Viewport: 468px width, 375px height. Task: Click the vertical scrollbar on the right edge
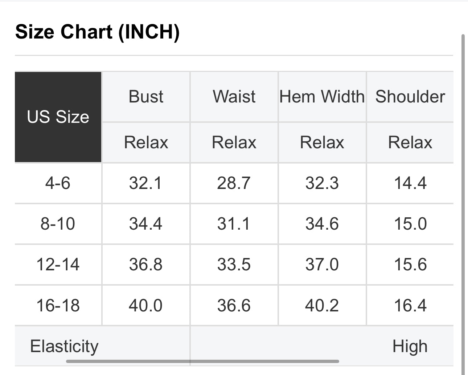click(x=463, y=203)
